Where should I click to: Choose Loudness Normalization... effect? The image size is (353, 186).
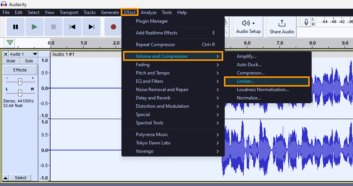(267, 90)
